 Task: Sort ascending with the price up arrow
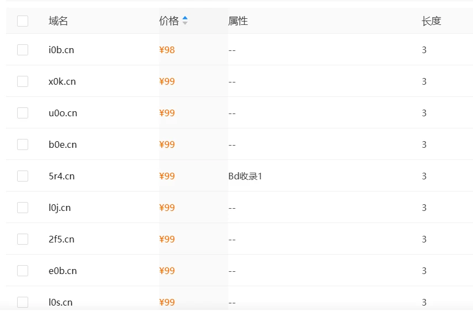(x=185, y=18)
